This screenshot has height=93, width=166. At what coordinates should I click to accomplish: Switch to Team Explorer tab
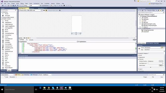(x=150, y=43)
